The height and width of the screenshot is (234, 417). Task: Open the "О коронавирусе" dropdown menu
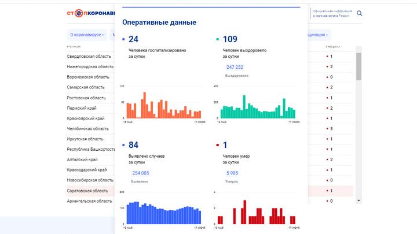pos(86,35)
